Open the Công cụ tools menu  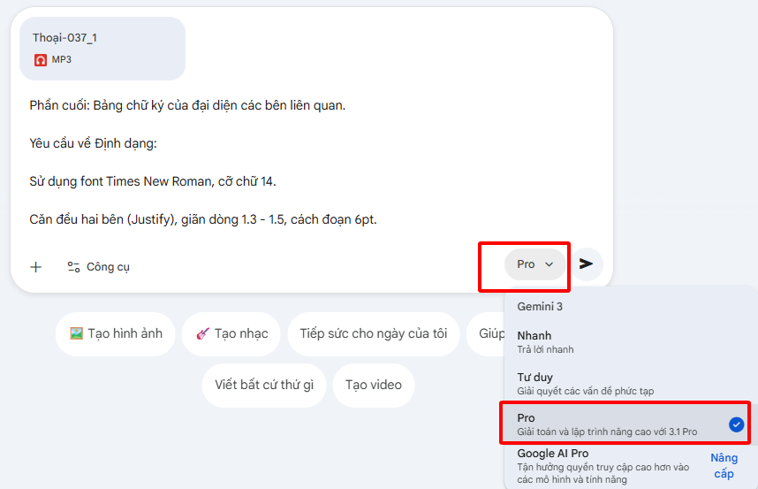pyautogui.click(x=98, y=267)
